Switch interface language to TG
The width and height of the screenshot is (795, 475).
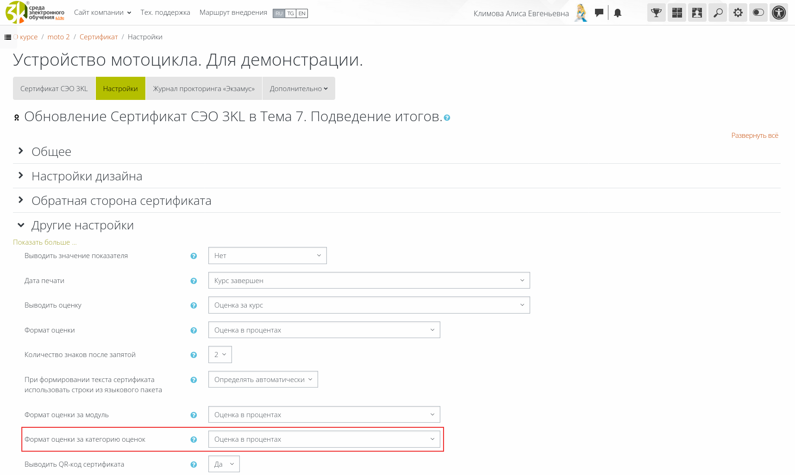[290, 13]
